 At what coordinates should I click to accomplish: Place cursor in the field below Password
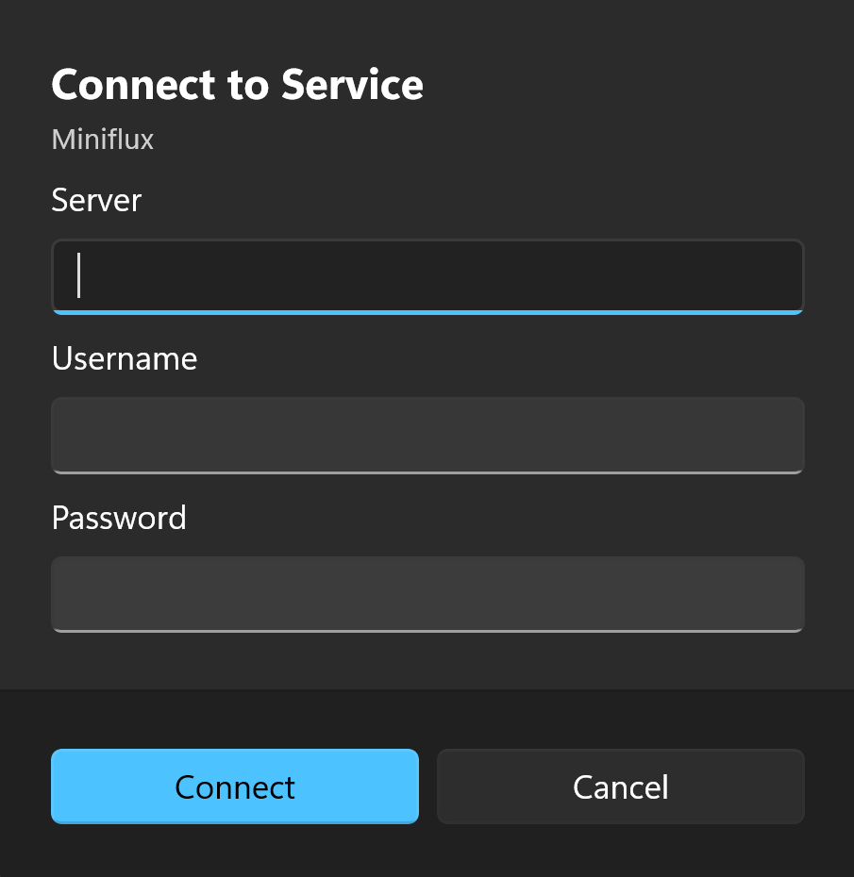[427, 594]
